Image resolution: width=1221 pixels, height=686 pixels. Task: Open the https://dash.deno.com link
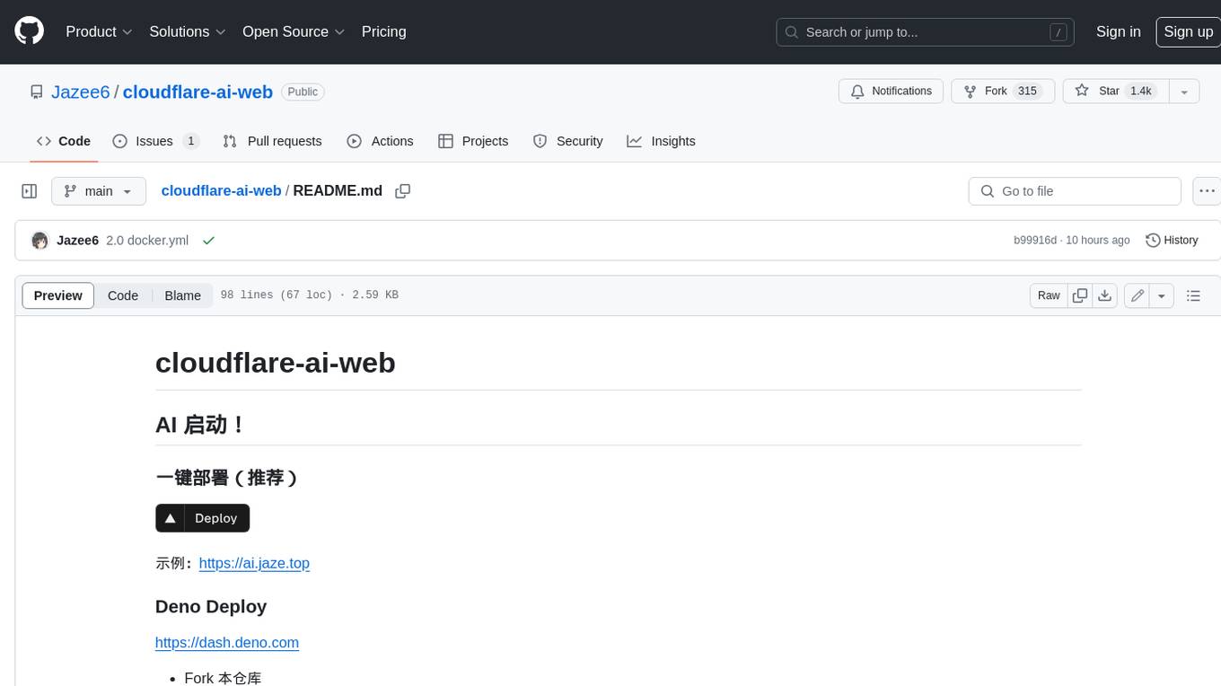pos(227,642)
